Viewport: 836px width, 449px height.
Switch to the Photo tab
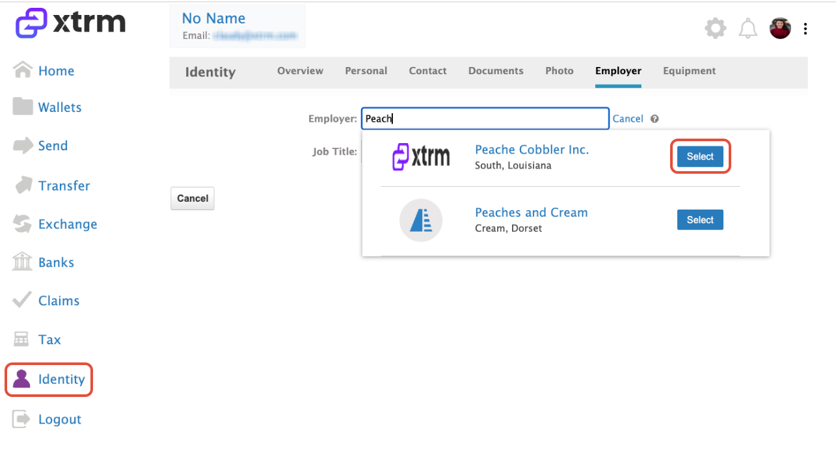click(x=560, y=71)
